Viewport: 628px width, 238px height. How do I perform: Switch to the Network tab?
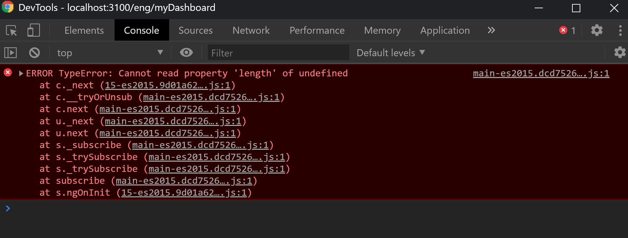(x=251, y=30)
